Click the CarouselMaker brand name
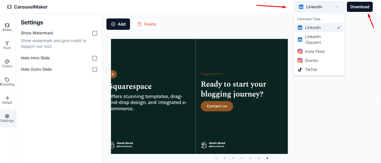Image resolution: width=381 pixels, height=163 pixels. 31,7
